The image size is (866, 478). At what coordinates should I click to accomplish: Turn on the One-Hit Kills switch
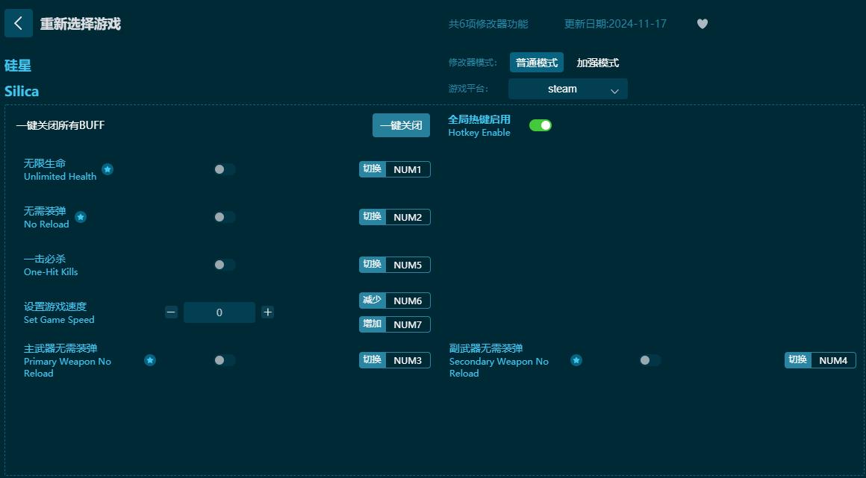coord(225,265)
